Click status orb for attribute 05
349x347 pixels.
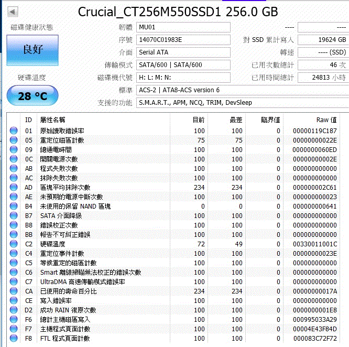point(14,140)
